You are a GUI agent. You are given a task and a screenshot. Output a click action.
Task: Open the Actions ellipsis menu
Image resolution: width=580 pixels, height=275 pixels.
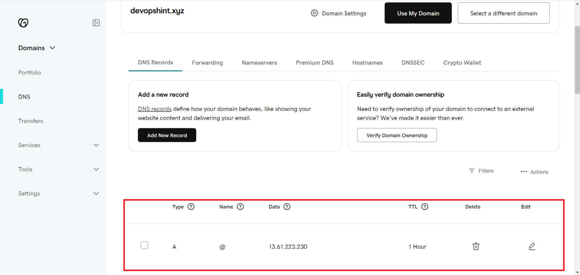click(x=524, y=171)
